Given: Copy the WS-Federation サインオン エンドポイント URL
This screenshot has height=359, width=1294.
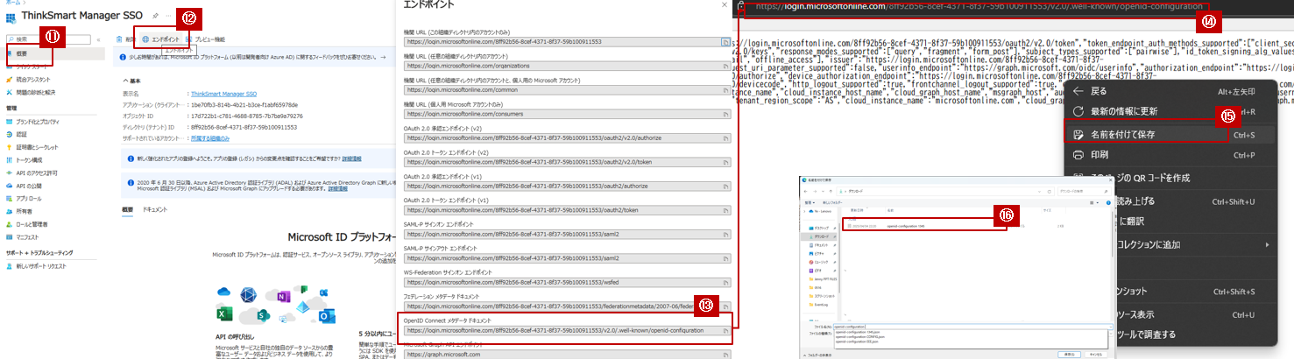Looking at the screenshot, I should (x=725, y=282).
